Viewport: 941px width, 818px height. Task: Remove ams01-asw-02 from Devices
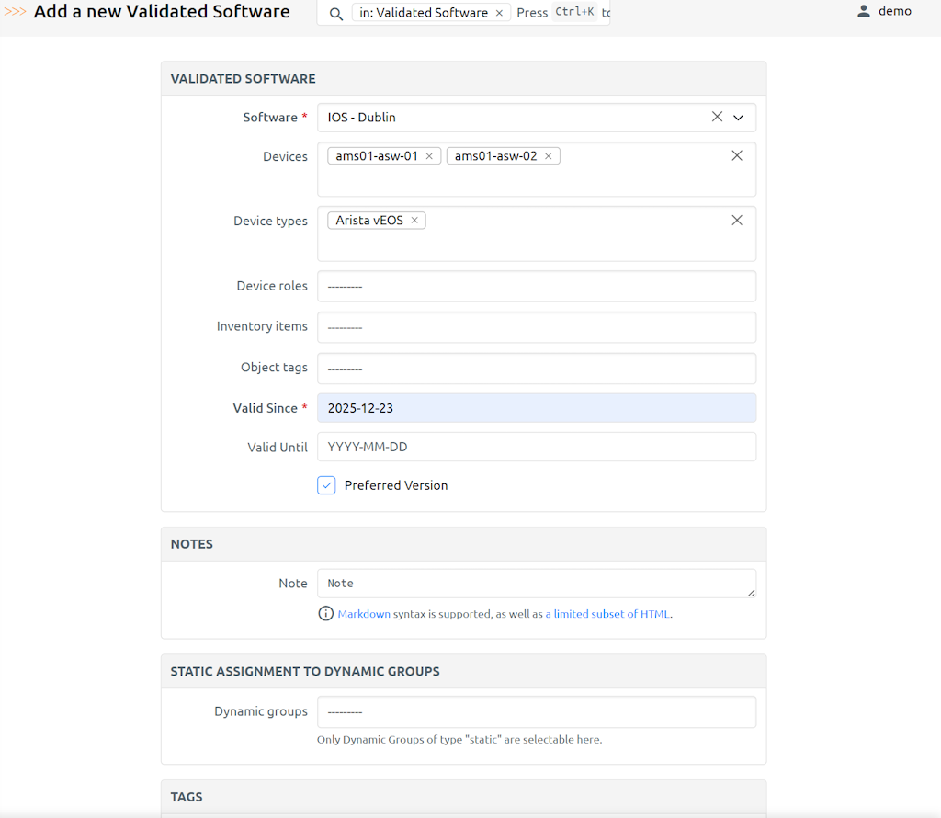point(549,156)
